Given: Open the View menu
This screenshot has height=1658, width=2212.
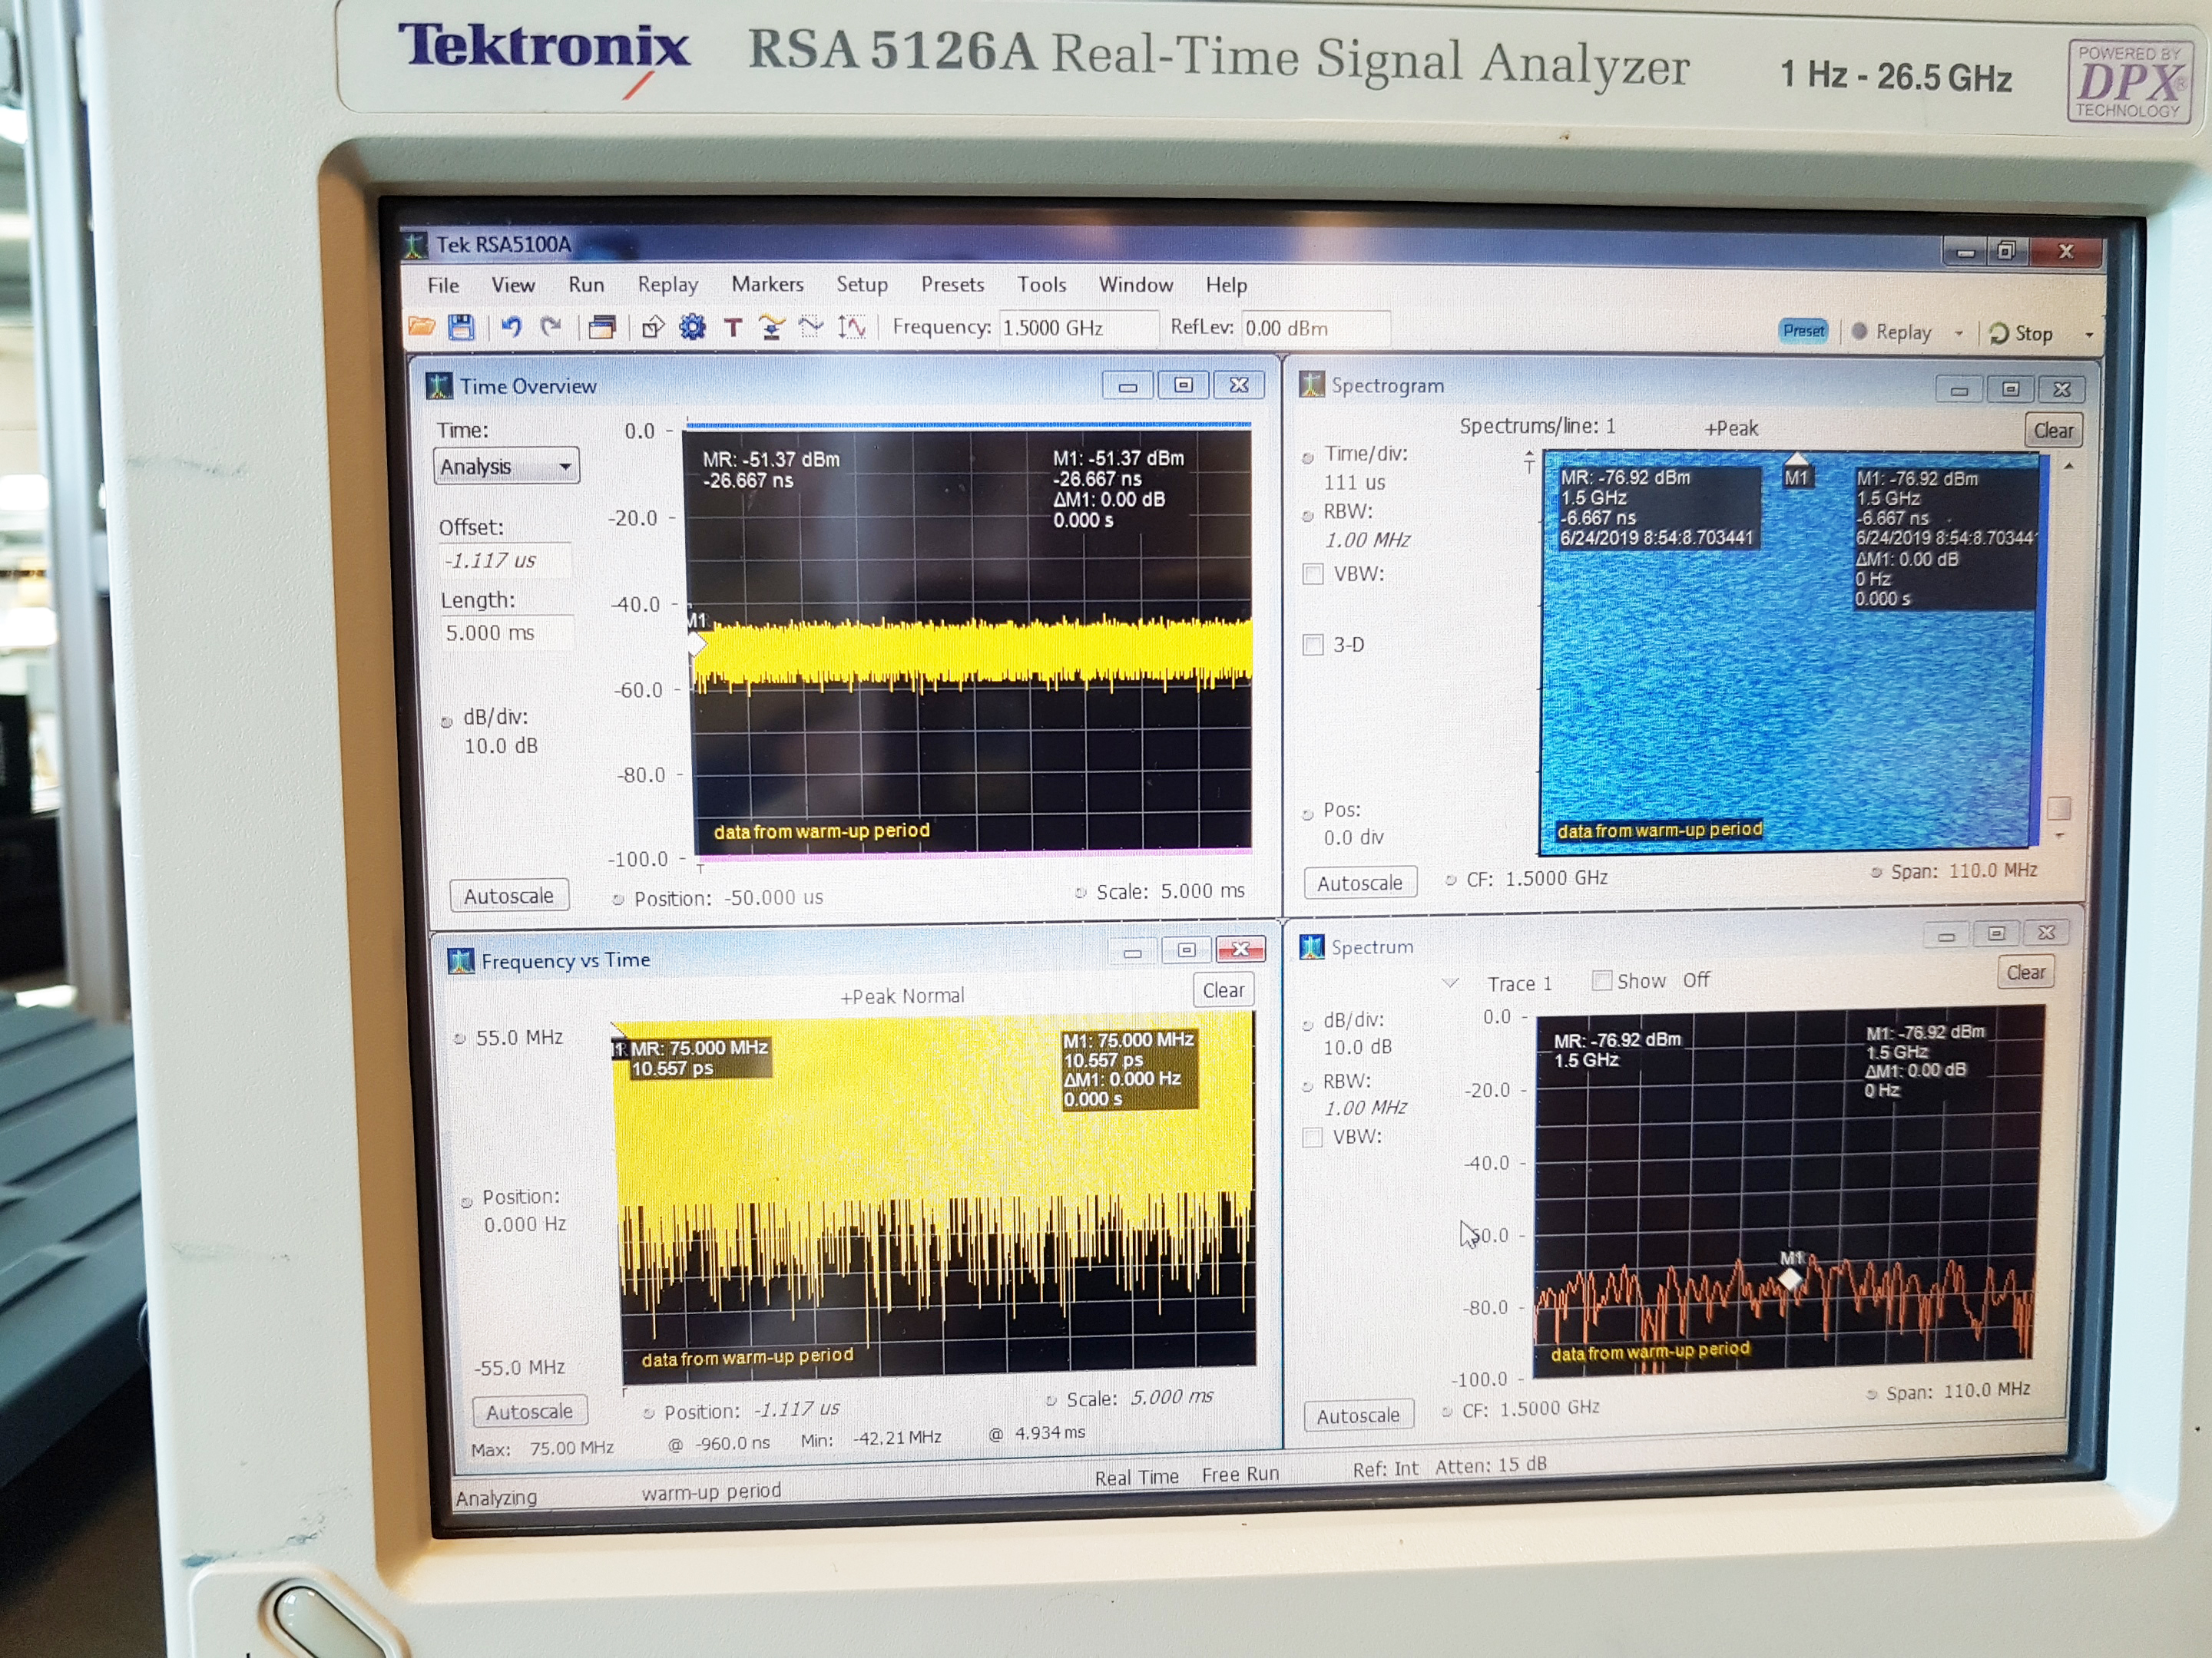Looking at the screenshot, I should (513, 285).
